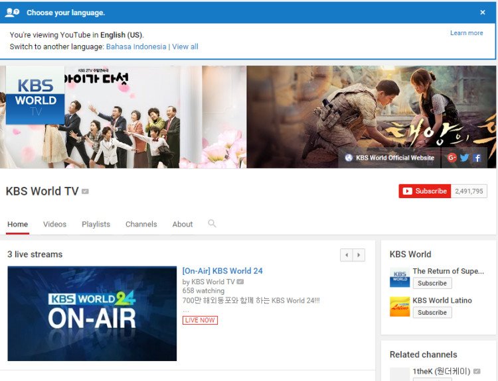Show previous live stream with left arrow
The width and height of the screenshot is (498, 381).
[347, 255]
